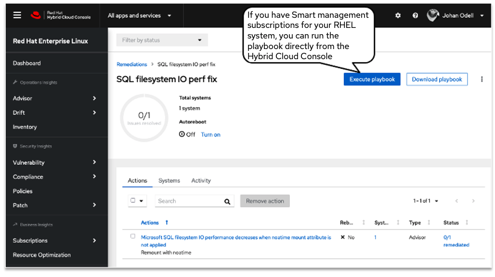Turn on Autoreboot
The image size is (495, 277).
coord(210,135)
